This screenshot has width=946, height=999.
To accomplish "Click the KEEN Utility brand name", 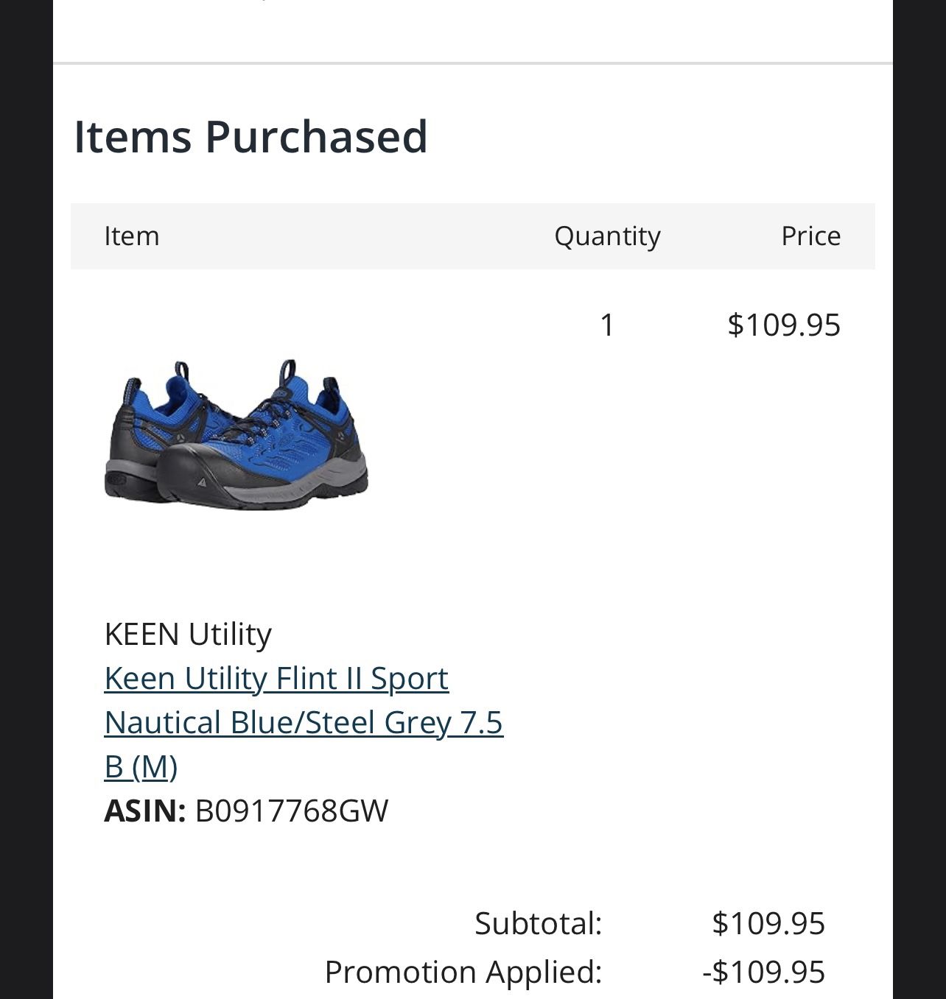I will [188, 634].
